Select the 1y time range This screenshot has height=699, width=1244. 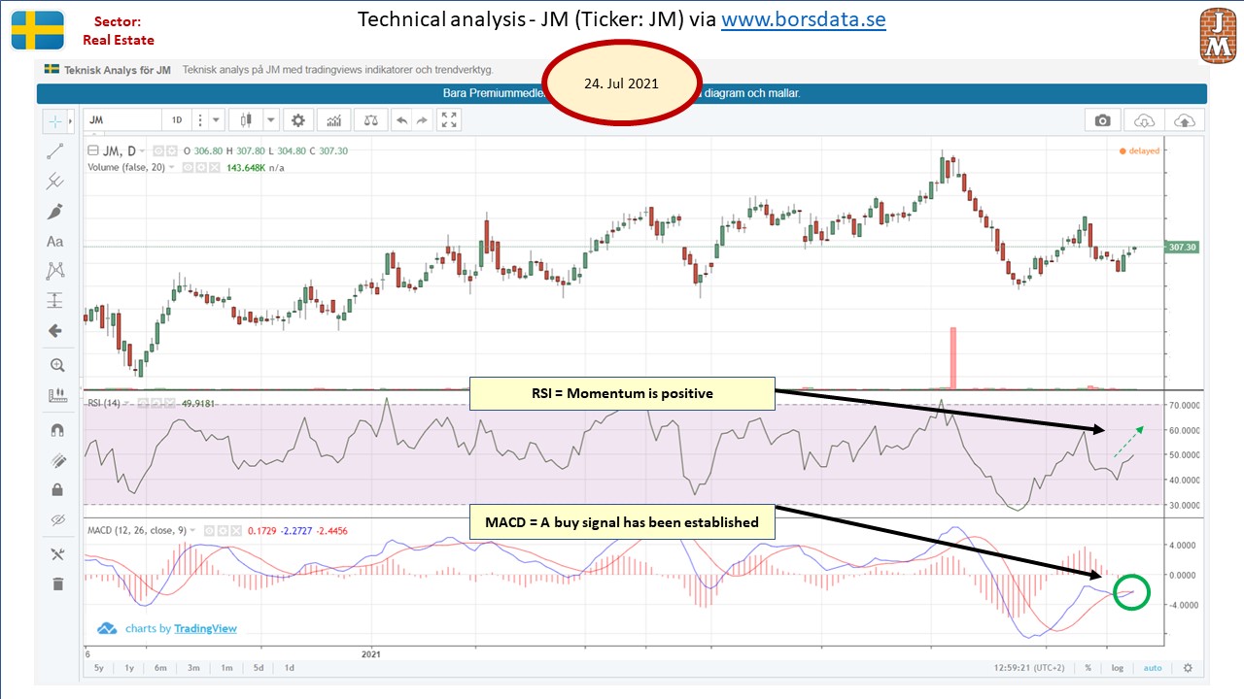(130, 668)
